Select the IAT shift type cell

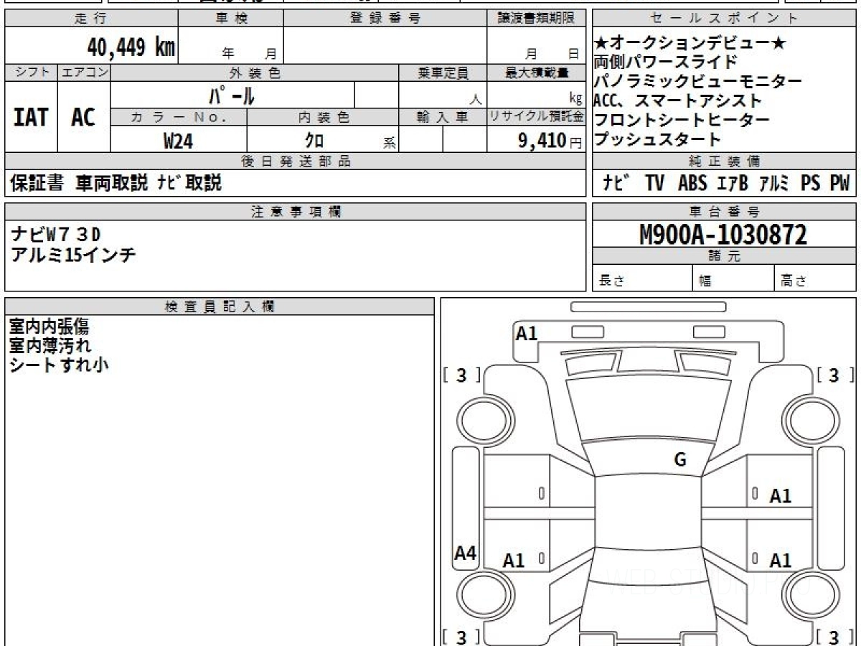tap(31, 117)
